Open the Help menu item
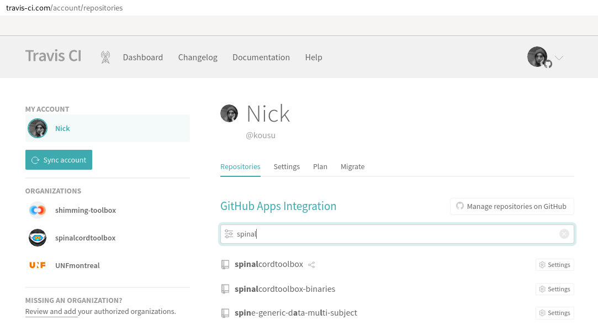The image size is (598, 330). click(x=314, y=57)
